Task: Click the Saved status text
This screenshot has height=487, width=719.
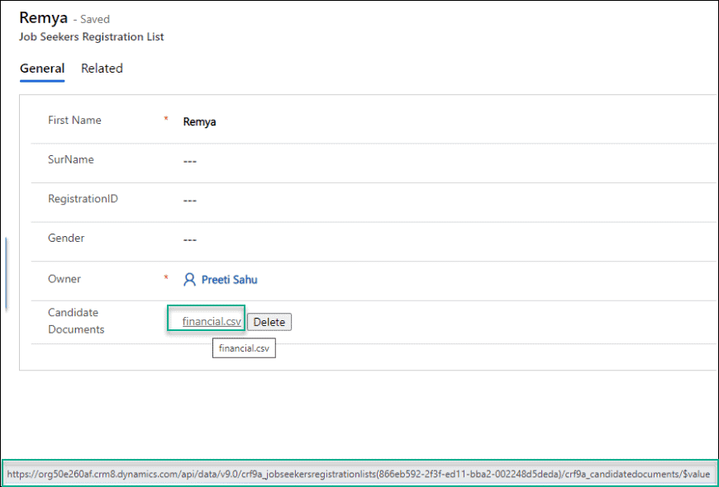Action: 95,19
